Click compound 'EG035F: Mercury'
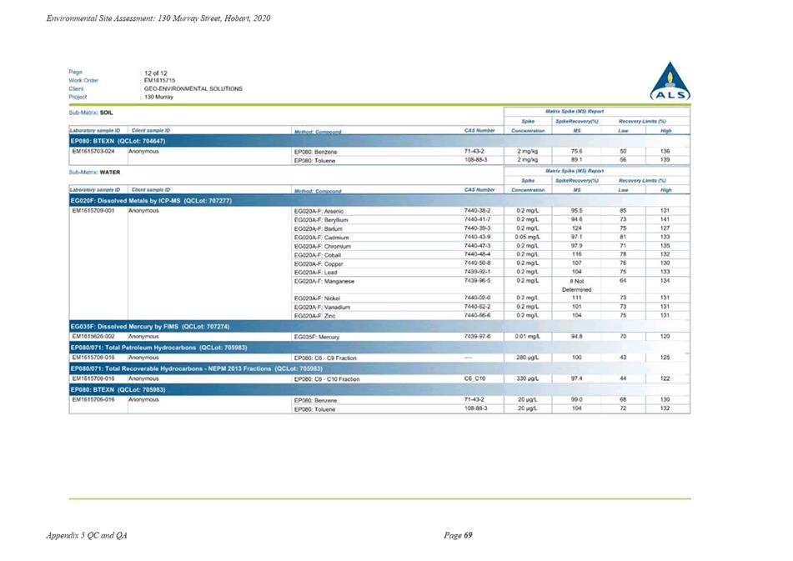Viewport: 793px width, 561px height. 317,337
